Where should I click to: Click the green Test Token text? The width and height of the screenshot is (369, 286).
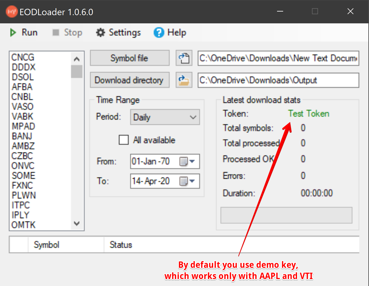click(309, 114)
